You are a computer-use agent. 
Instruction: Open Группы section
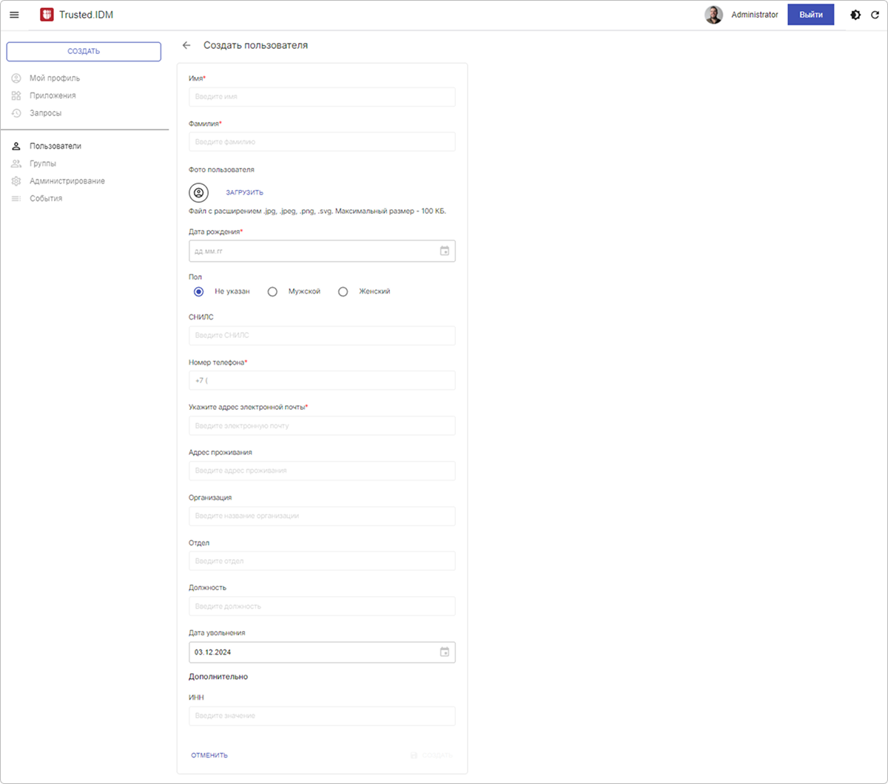pyautogui.click(x=43, y=163)
